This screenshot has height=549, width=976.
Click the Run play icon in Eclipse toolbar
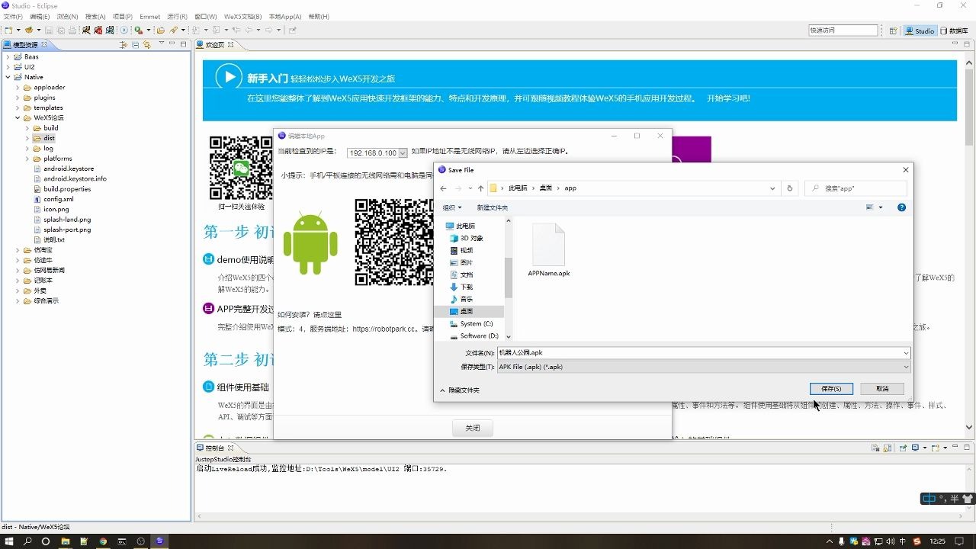coord(124,30)
